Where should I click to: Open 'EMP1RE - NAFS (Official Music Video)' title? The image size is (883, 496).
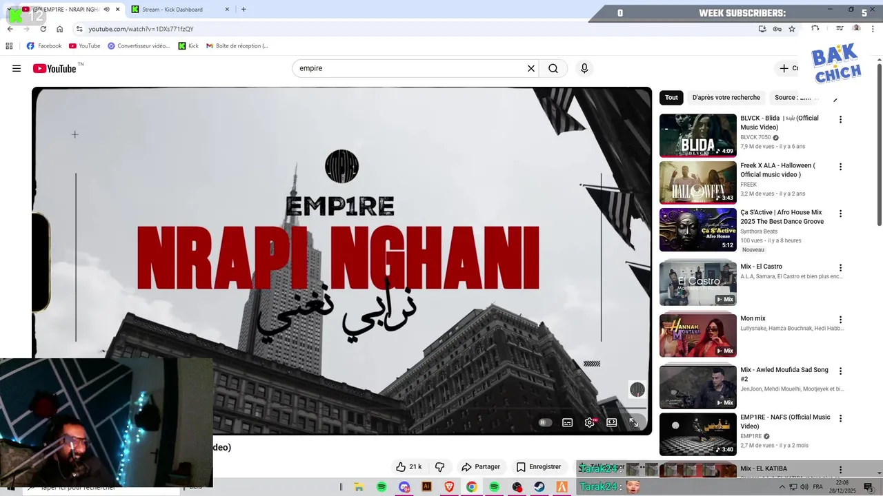[785, 422]
